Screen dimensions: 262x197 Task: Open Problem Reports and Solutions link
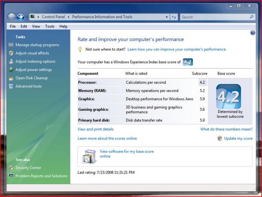(41, 176)
